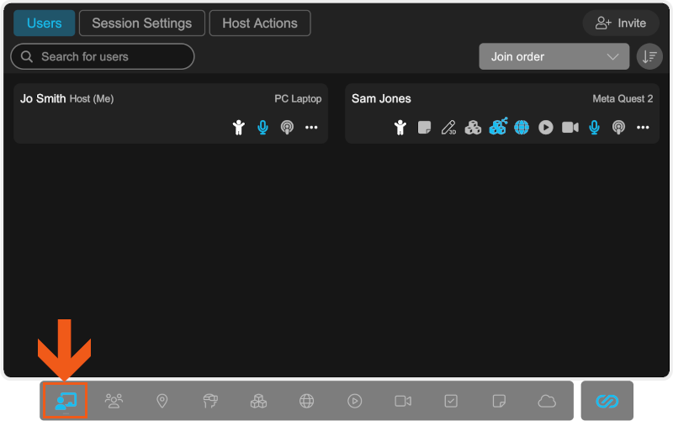Click the Invite button
Image resolution: width=673 pixels, height=426 pixels.
click(621, 24)
